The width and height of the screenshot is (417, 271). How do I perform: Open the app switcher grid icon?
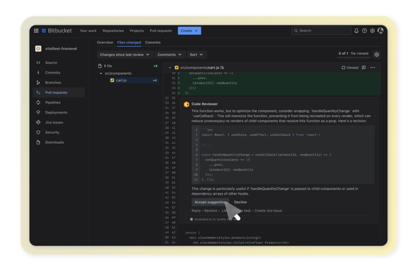[36, 31]
